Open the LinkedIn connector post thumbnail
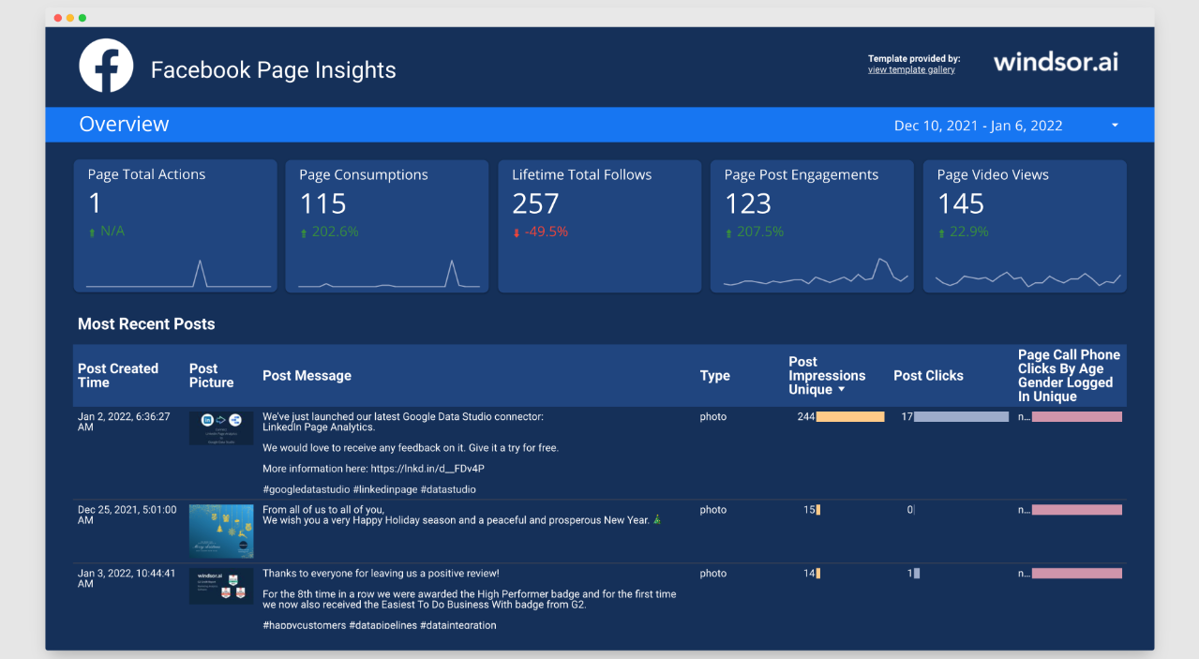 (x=221, y=427)
